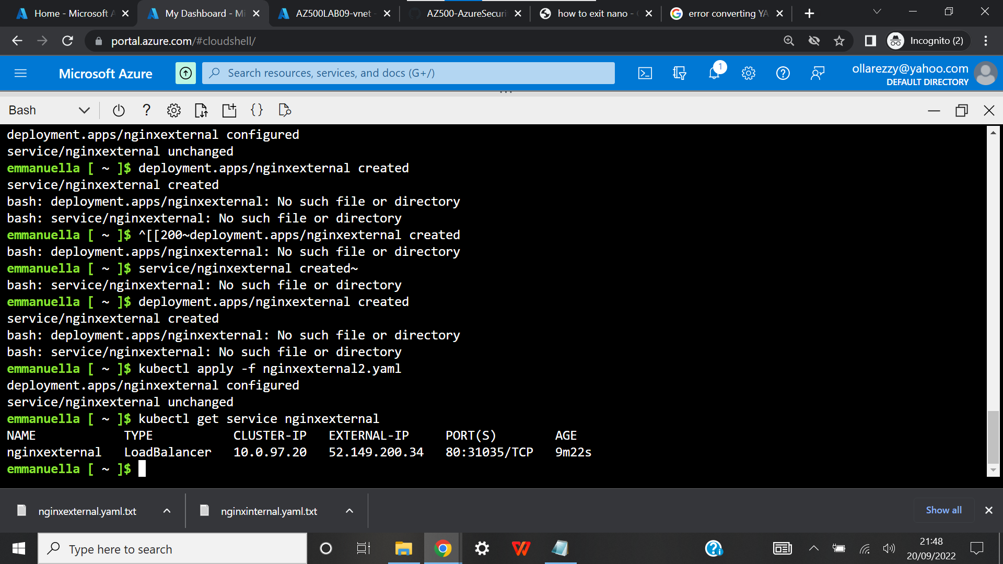This screenshot has height=564, width=1003.
Task: Expand the Bash shell selector dropdown
Action: 84,110
